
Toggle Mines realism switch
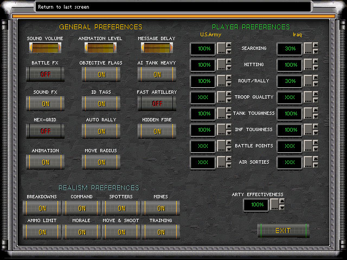pos(160,208)
